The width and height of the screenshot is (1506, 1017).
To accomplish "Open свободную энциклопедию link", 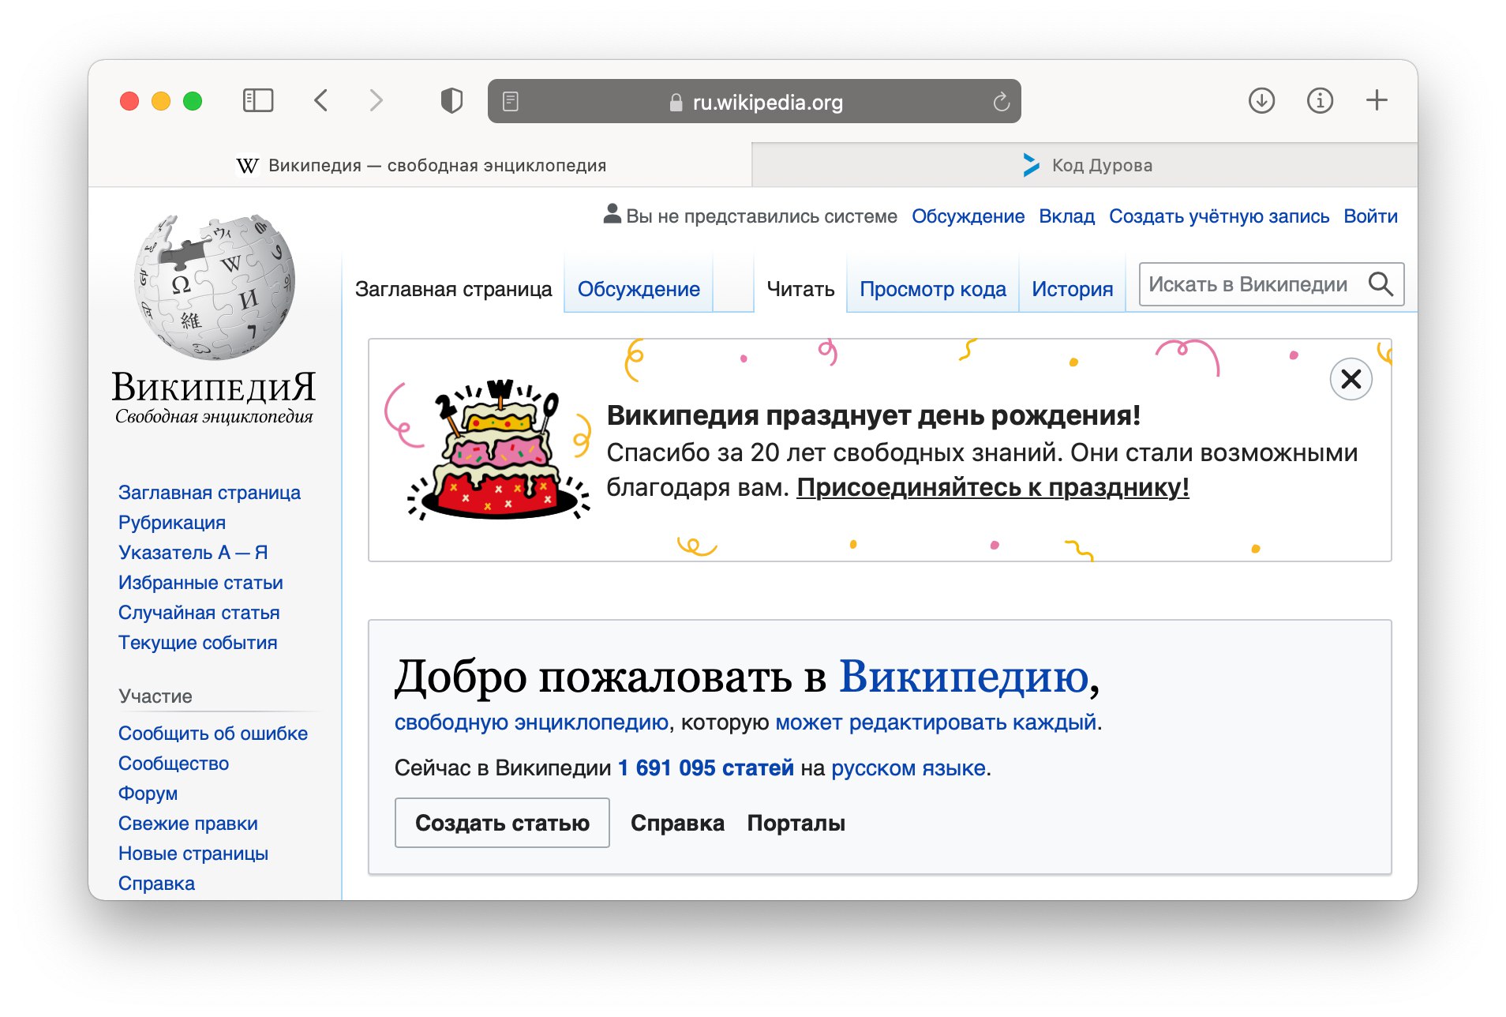I will pyautogui.click(x=531, y=722).
